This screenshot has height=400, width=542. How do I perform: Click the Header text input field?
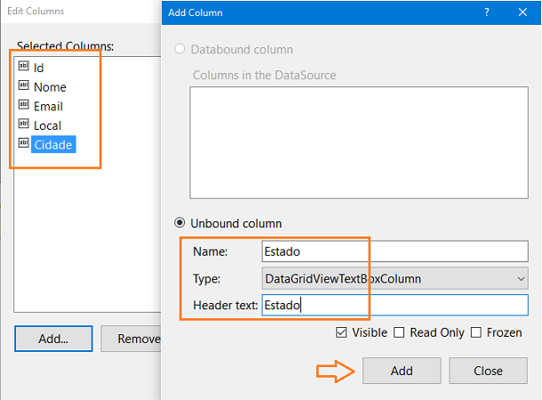[395, 306]
